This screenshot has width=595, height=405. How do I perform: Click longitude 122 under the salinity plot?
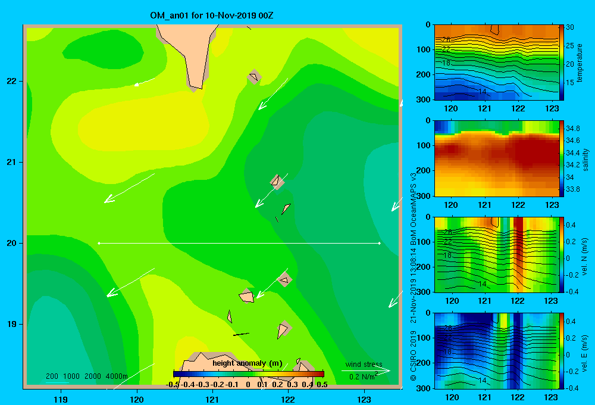[x=518, y=205]
